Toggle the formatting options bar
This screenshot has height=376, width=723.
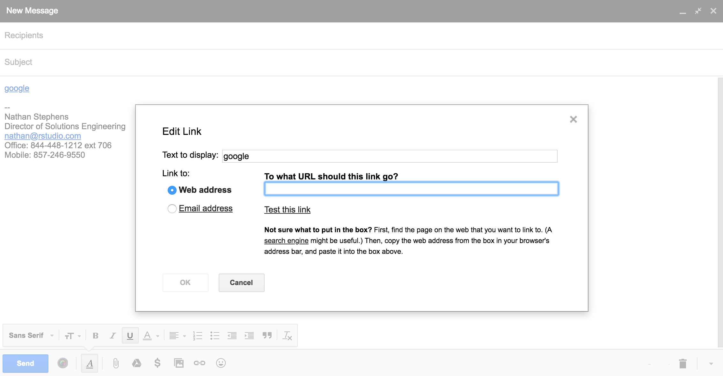(90, 363)
